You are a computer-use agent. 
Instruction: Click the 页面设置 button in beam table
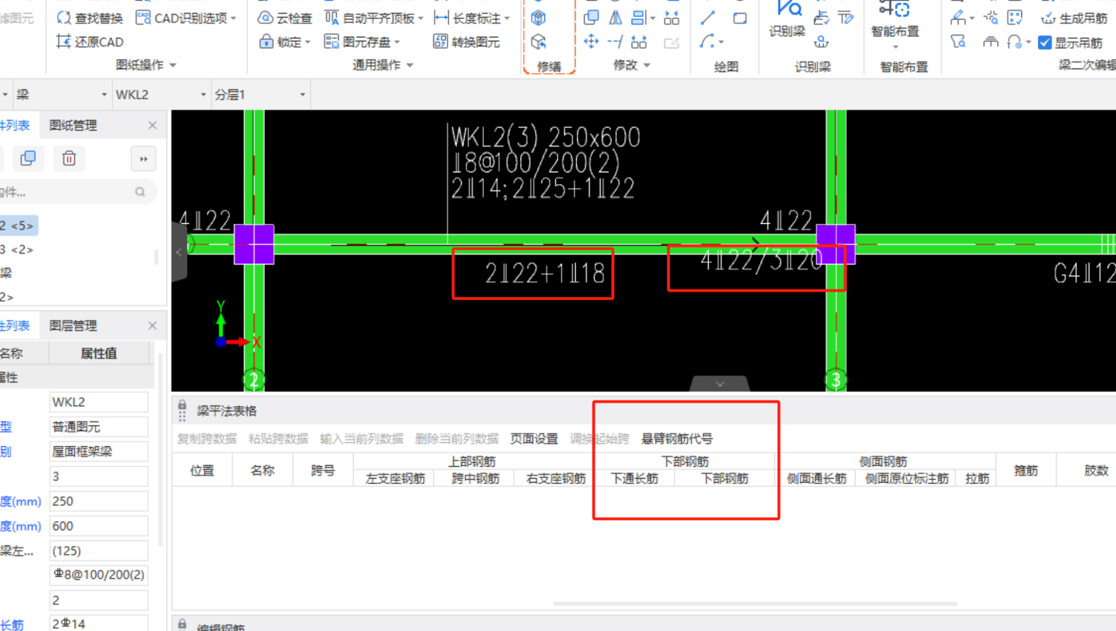[533, 439]
